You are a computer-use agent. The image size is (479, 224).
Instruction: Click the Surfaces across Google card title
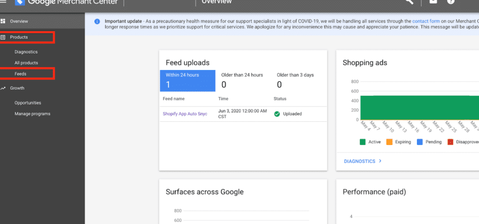click(x=204, y=192)
